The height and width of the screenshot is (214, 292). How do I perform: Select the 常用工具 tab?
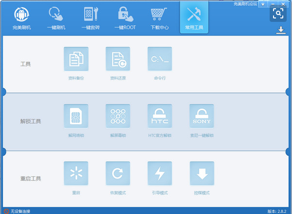pos(194,17)
